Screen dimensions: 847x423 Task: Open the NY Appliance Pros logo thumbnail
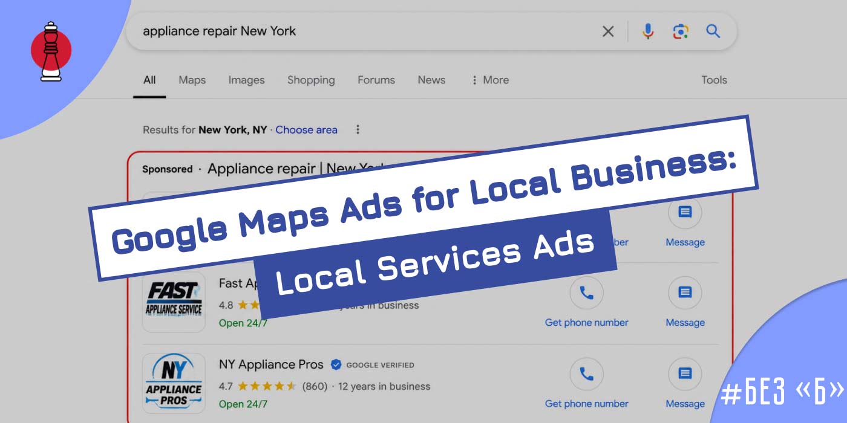(174, 383)
